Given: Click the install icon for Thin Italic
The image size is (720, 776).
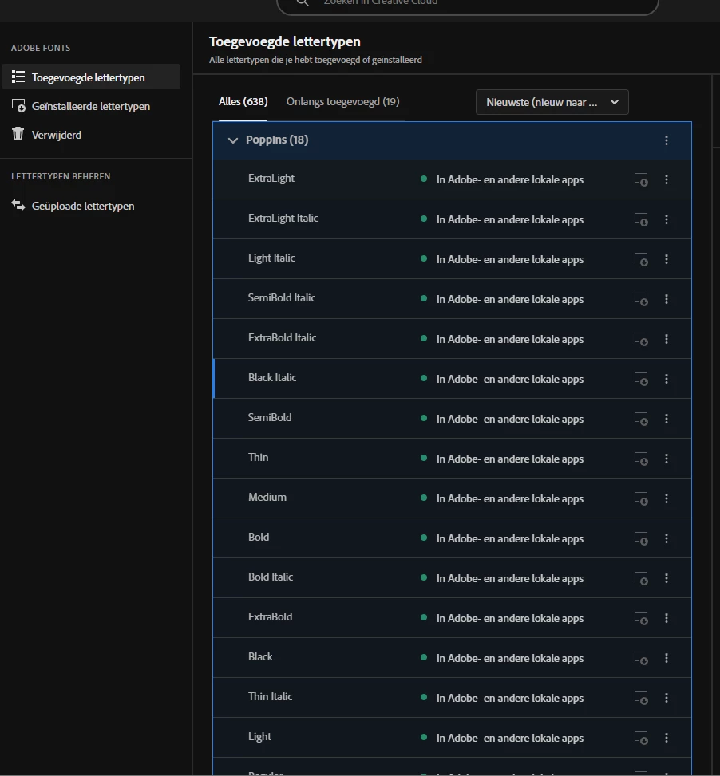Looking at the screenshot, I should pos(641,698).
